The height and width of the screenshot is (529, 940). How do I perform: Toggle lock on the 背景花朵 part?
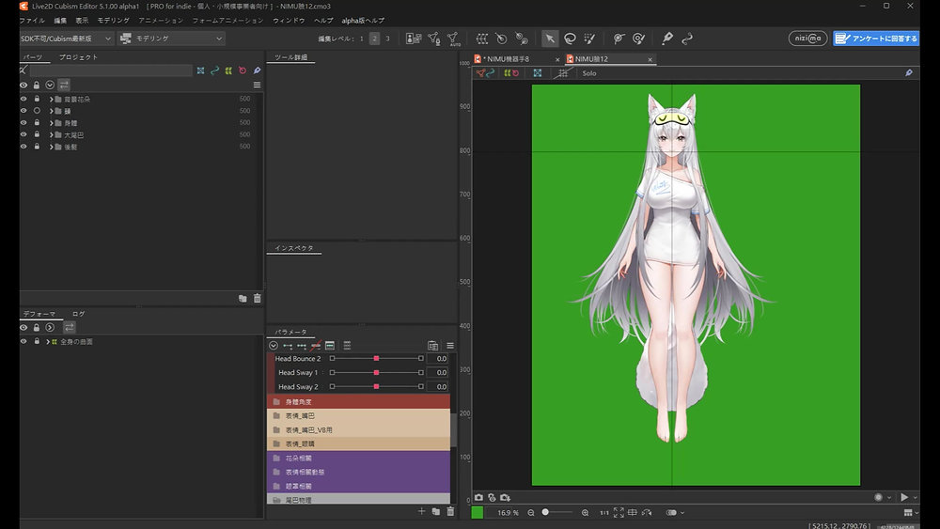click(x=37, y=99)
